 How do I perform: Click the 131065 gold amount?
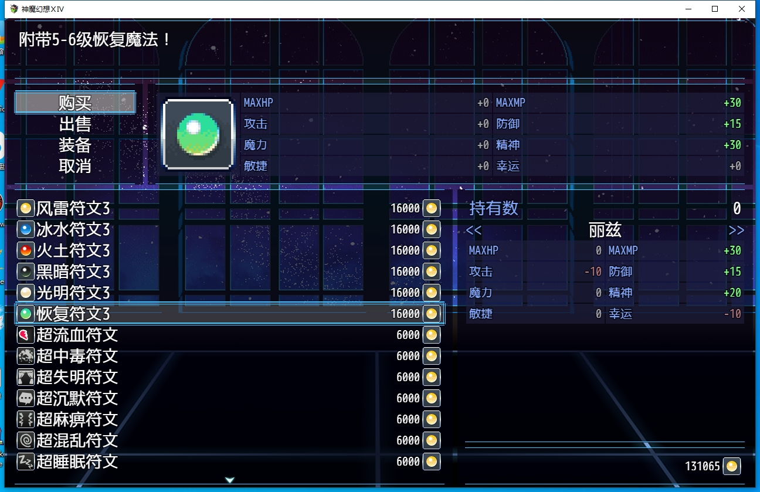pyautogui.click(x=703, y=467)
